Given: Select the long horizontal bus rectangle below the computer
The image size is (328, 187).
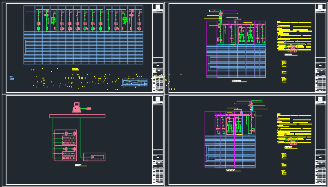Looking at the screenshot, I should (x=78, y=116).
